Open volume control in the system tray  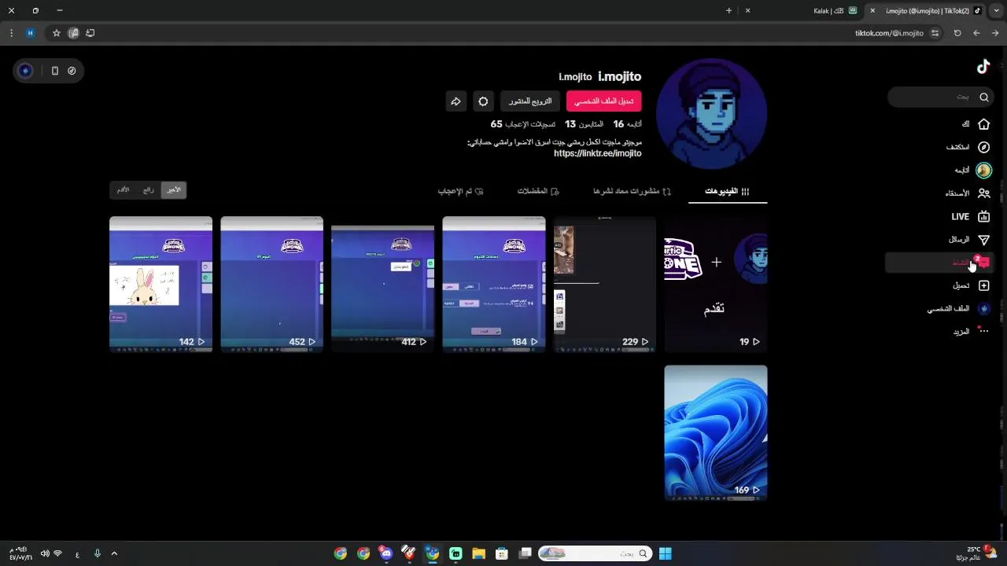coord(44,553)
